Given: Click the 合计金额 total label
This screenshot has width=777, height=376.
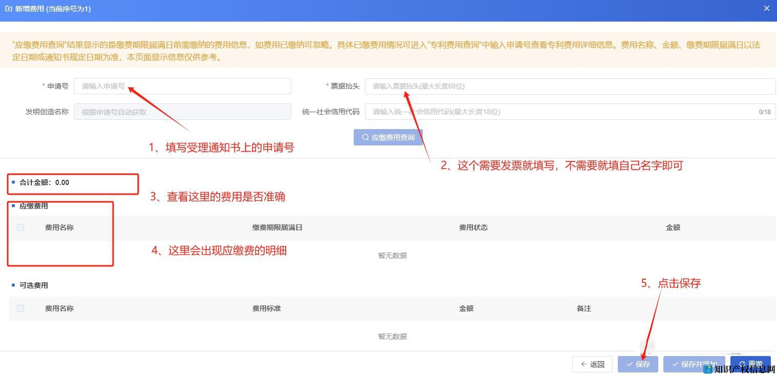Looking at the screenshot, I should point(44,182).
